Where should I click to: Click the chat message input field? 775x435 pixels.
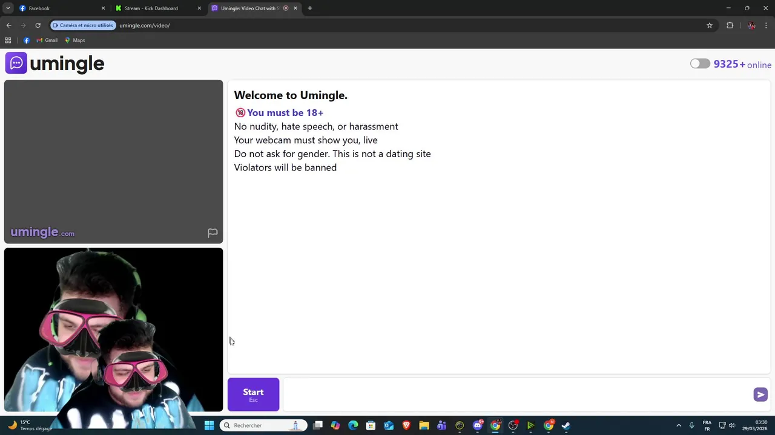518,395
